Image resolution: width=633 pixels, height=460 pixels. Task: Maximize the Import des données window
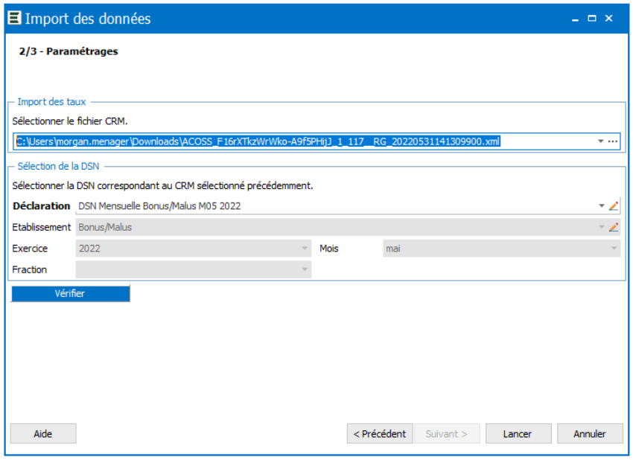point(592,18)
